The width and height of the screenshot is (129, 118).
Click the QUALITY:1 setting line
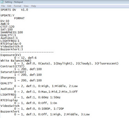(x=8, y=35)
